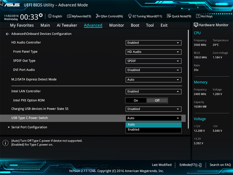Screen dimensions: 233x175
Task: Click the EzMode exit arrow icon
Action: pos(199,165)
